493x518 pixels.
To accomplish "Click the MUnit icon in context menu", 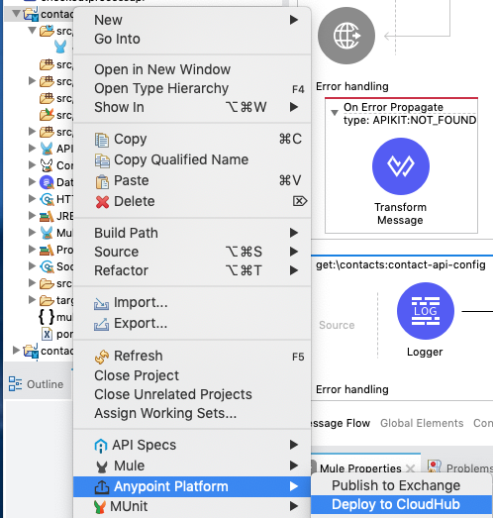I will coord(100,507).
